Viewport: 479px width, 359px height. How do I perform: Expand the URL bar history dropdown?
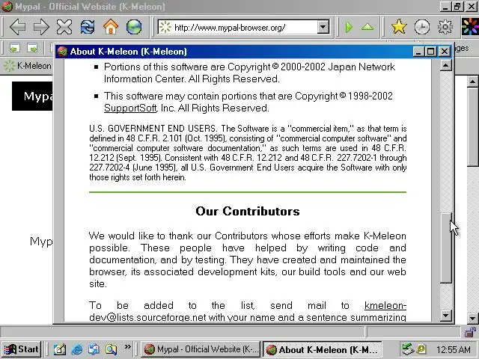(x=323, y=28)
